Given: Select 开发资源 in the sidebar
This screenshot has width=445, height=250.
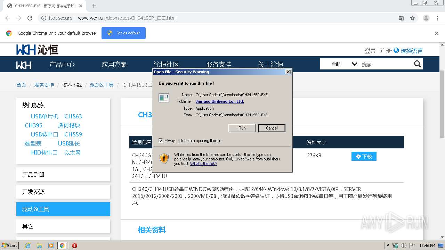Looking at the screenshot, I should [x=63, y=192].
